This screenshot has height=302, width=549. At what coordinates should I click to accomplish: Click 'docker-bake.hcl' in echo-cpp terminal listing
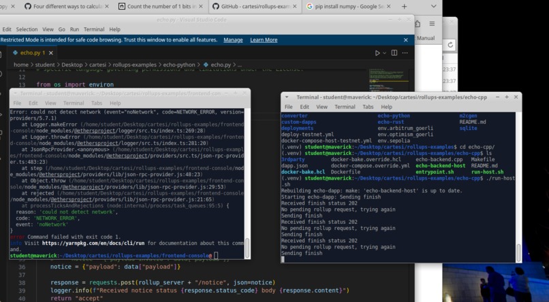[x=303, y=172]
